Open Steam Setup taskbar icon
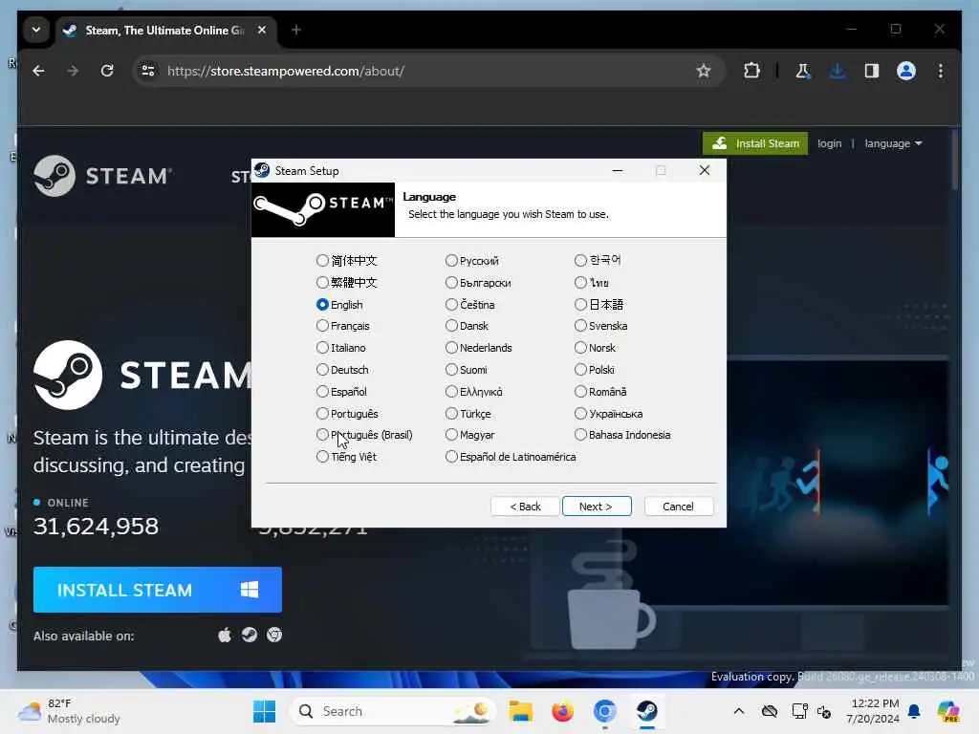The width and height of the screenshot is (979, 734). [647, 711]
